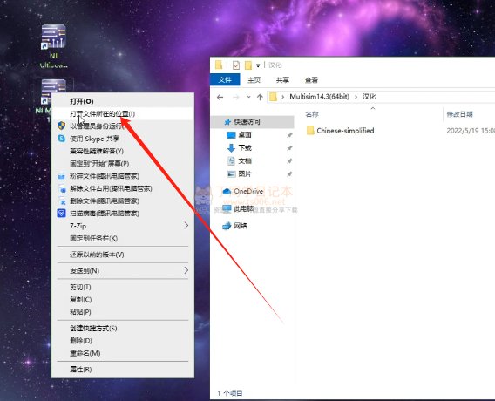
Task: Click the Skype icon beside 使用 Skype 共享
Action: (61, 139)
